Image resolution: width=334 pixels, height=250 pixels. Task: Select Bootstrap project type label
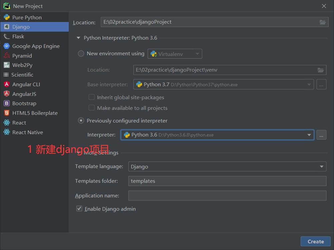(x=24, y=103)
